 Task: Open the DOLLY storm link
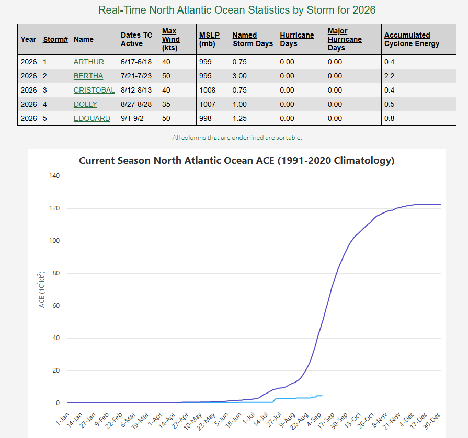coord(85,104)
